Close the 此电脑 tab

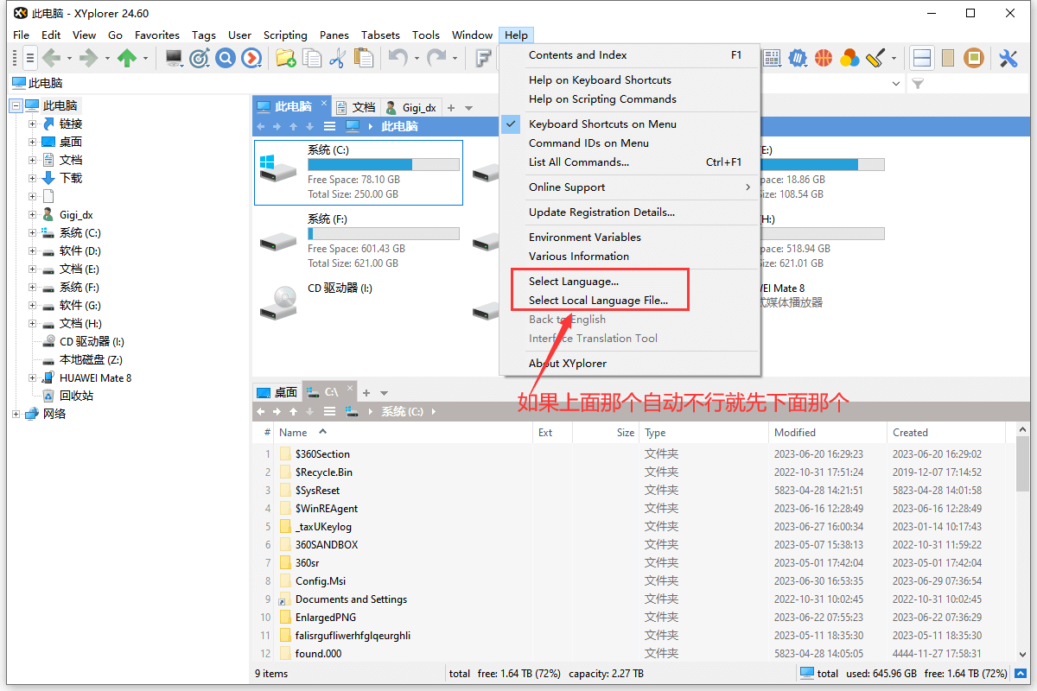325,104
